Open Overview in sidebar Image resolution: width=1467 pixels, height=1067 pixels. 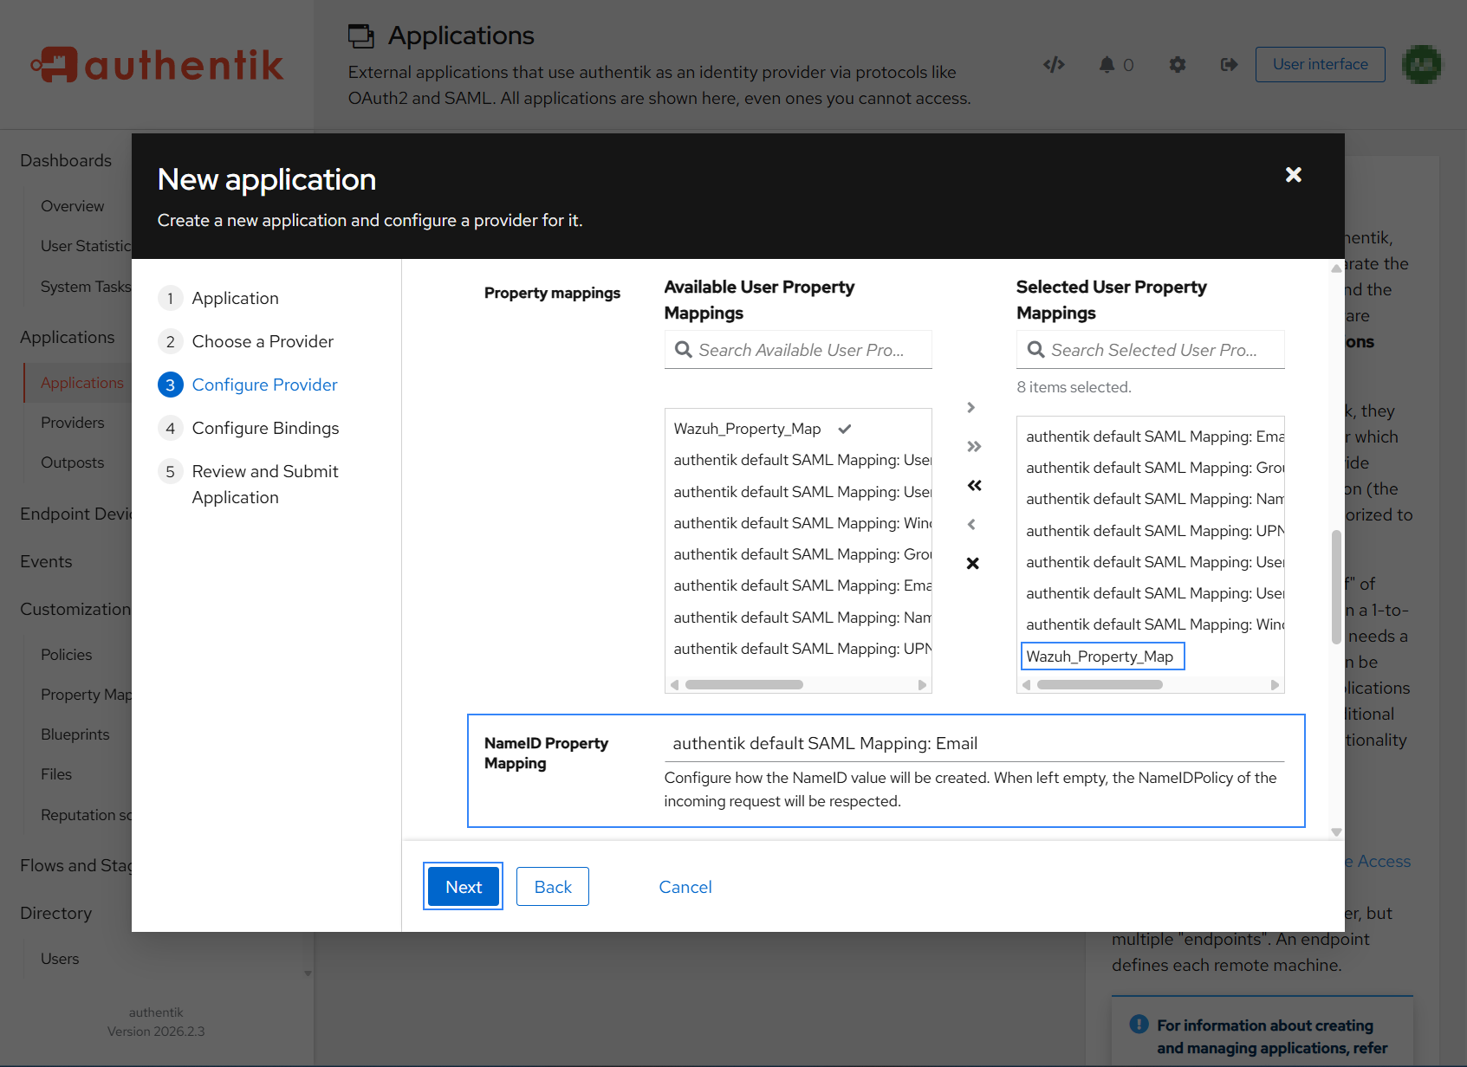(x=72, y=206)
